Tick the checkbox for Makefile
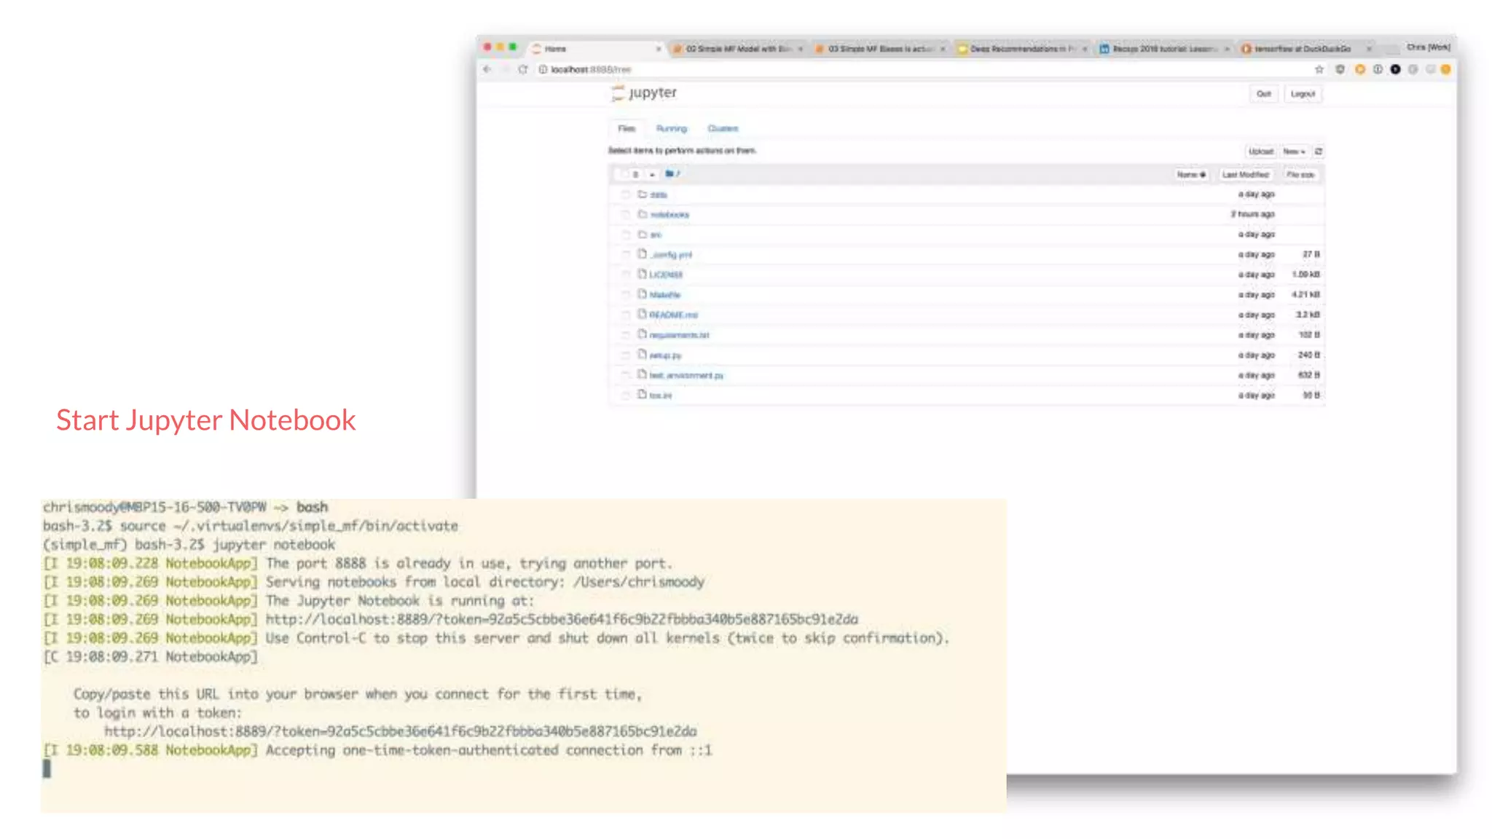The height and width of the screenshot is (839, 1492). 625,295
